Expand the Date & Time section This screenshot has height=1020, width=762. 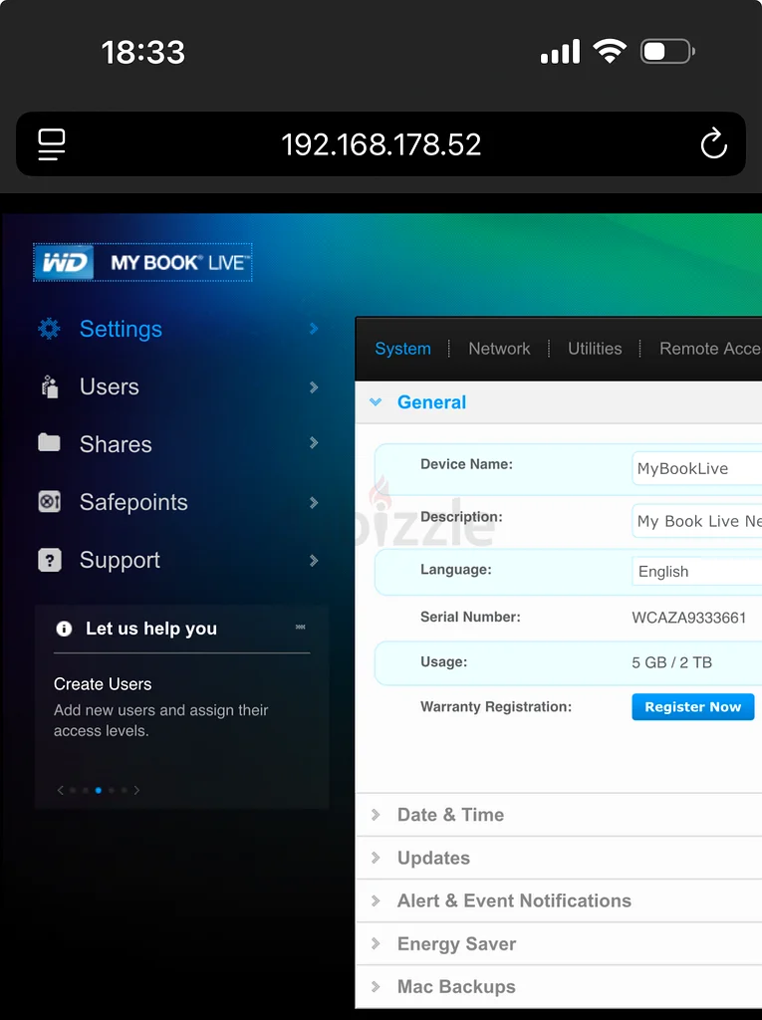click(559, 815)
